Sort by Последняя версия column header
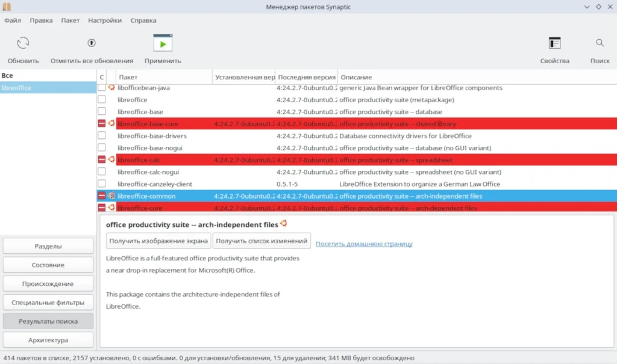 [x=307, y=77]
